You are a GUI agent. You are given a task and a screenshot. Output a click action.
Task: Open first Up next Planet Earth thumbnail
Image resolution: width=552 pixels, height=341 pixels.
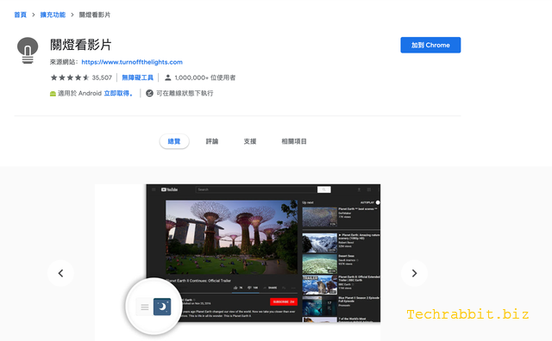point(320,217)
